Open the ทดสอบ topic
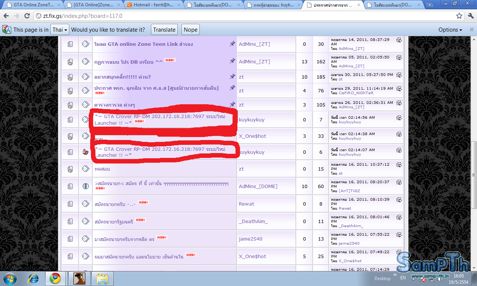 pos(102,169)
